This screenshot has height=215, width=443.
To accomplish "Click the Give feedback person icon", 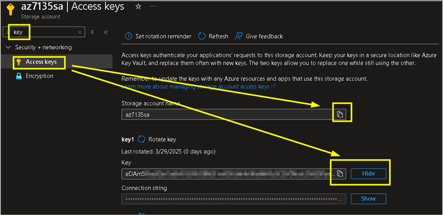I will (239, 36).
